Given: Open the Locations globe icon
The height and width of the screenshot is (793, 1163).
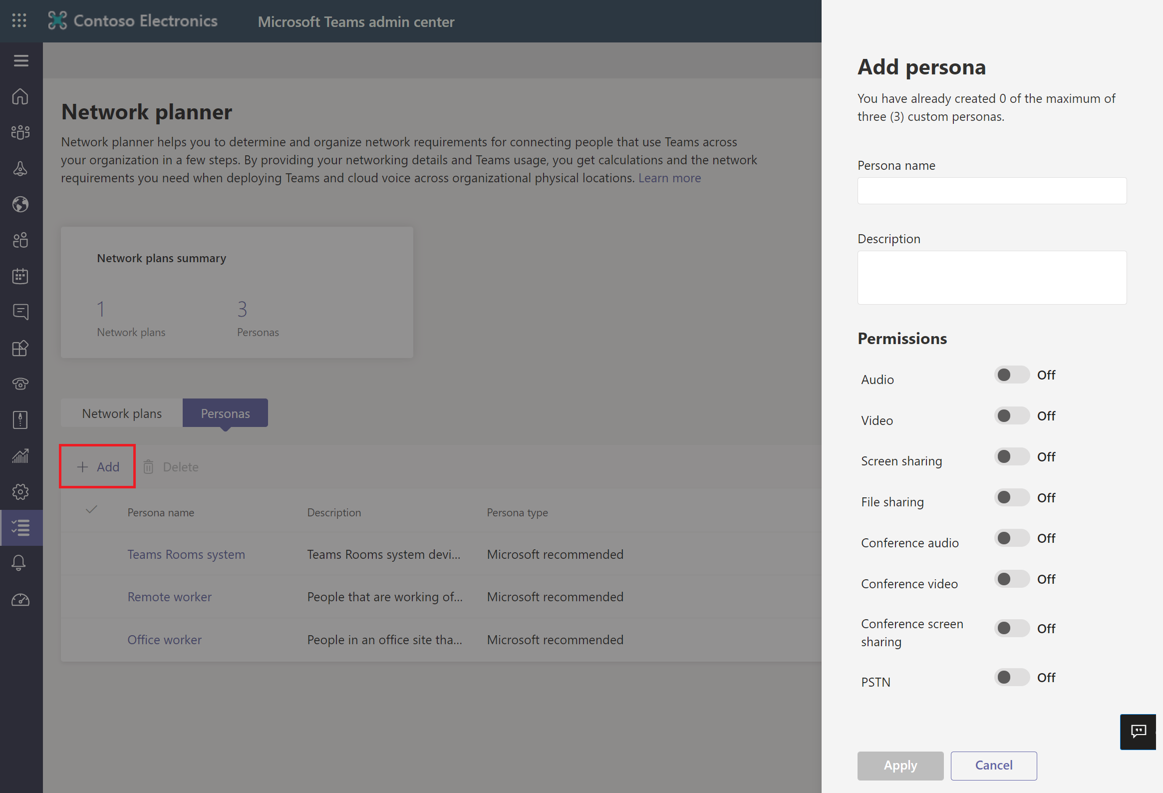Looking at the screenshot, I should click(20, 204).
